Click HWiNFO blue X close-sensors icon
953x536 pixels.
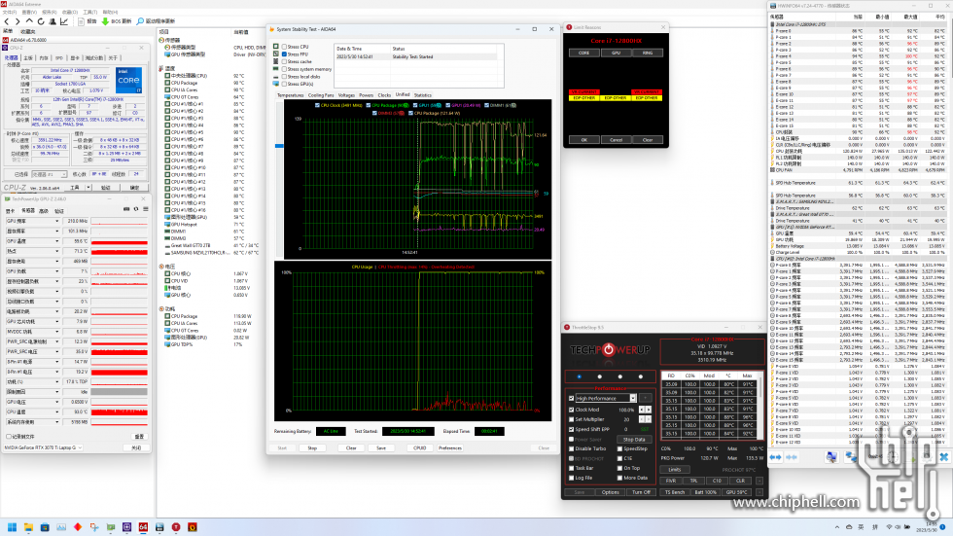(944, 457)
